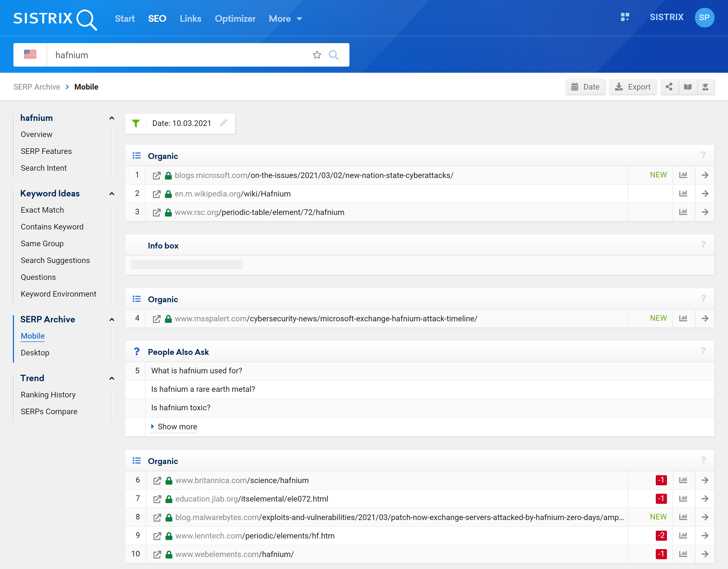Screen dimensions: 728x569
Task: Open Same Group in sidebar
Action: (x=42, y=244)
